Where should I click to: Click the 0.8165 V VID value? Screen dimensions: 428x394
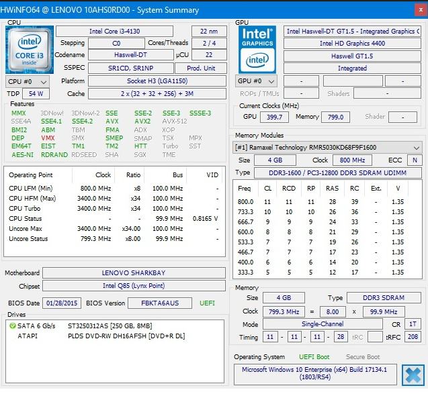click(x=206, y=219)
